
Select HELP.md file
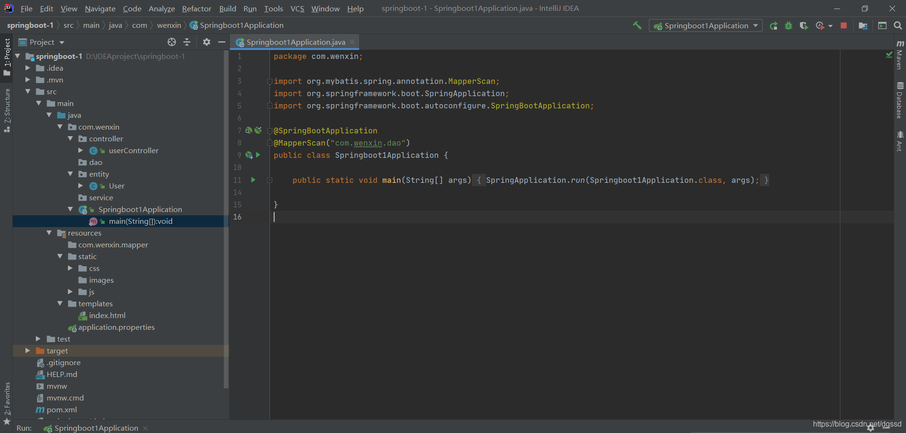(x=62, y=374)
